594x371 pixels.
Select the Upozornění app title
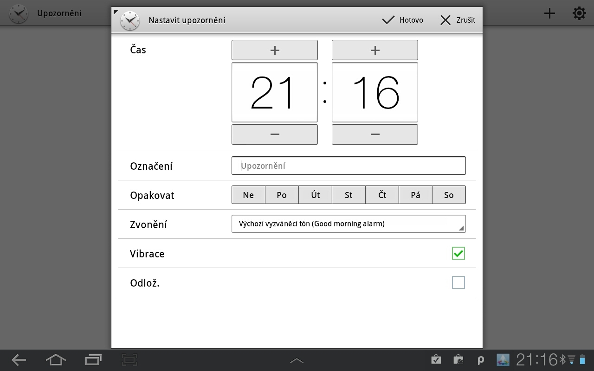coord(60,13)
